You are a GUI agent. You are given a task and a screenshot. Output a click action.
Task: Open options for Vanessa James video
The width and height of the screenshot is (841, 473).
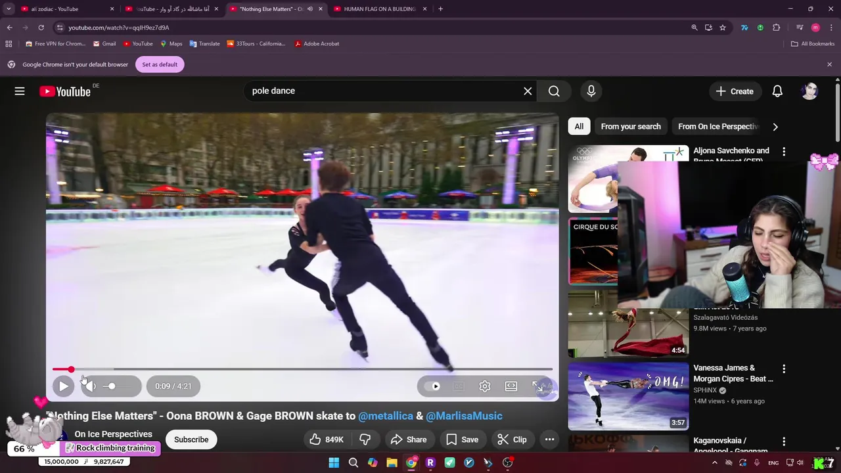pos(784,369)
